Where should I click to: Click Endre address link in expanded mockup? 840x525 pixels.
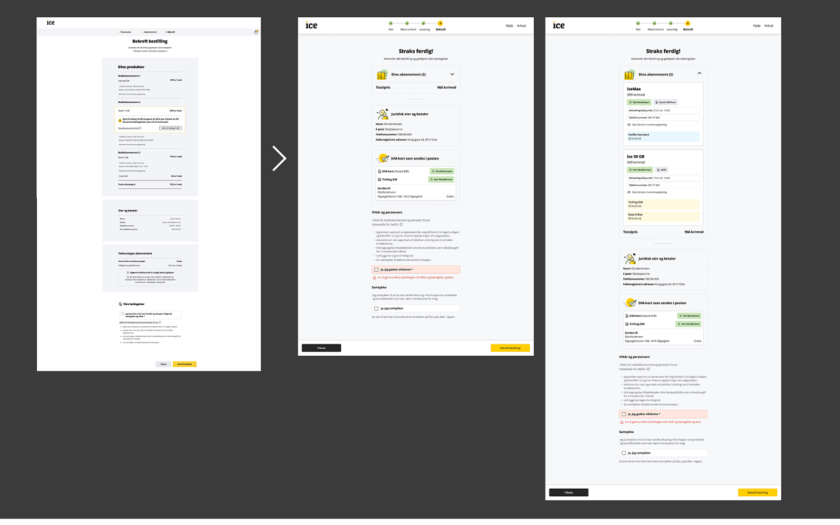pyautogui.click(x=697, y=341)
